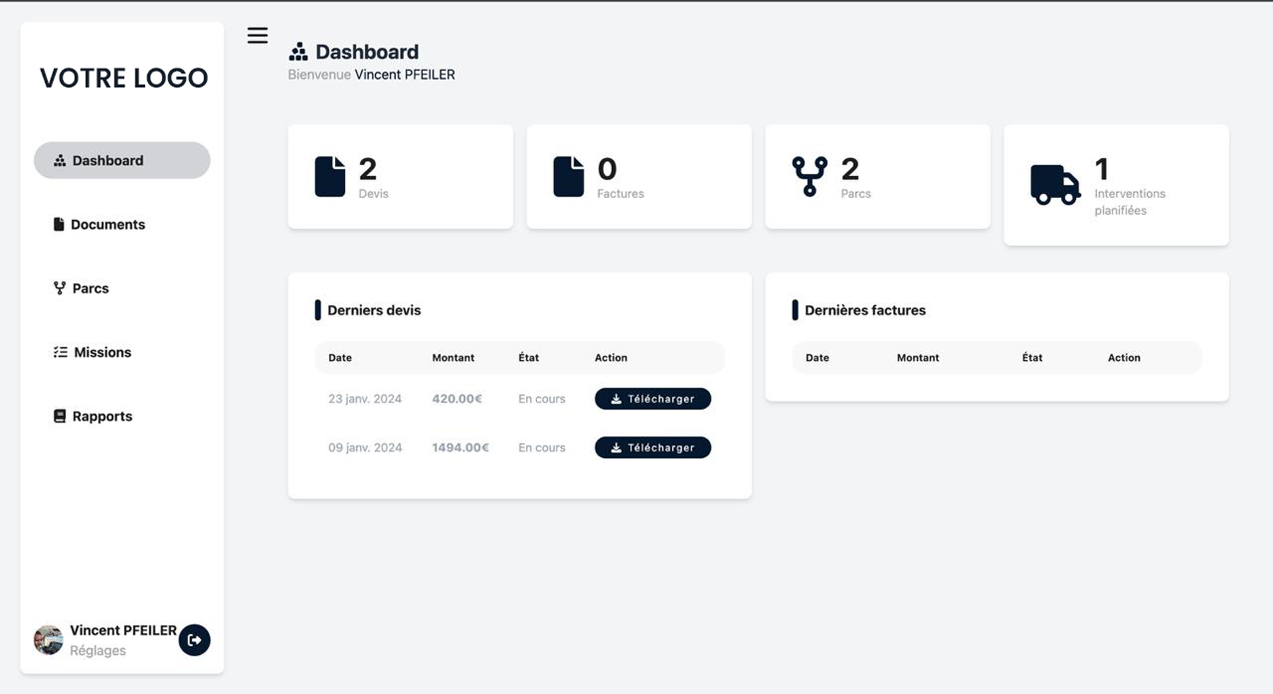The image size is (1273, 694).
Task: Open the Factures stats card
Action: pos(638,176)
